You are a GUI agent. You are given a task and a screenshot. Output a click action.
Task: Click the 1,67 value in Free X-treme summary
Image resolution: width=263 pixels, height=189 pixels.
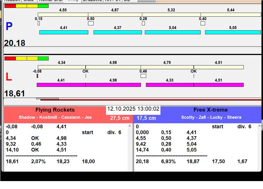pyautogui.click(x=242, y=162)
